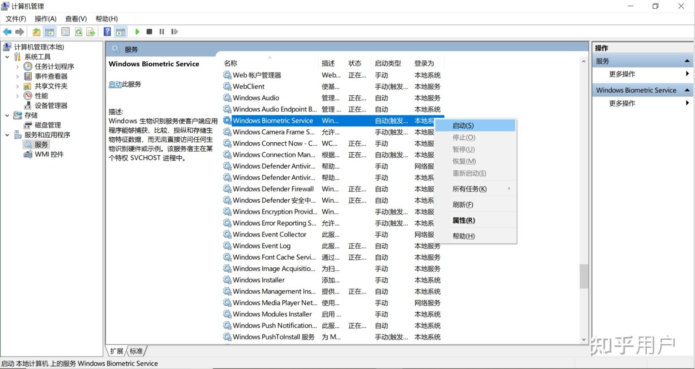The height and width of the screenshot is (369, 695).
Task: Collapse Windows Biometric Service actions section
Action: (x=687, y=90)
